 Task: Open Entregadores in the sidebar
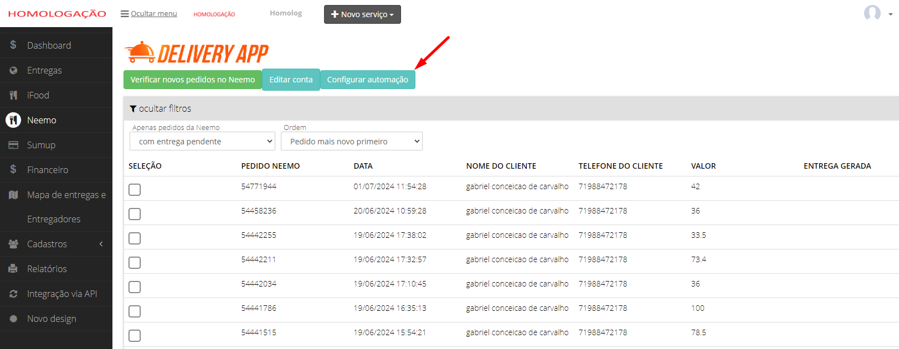click(54, 219)
